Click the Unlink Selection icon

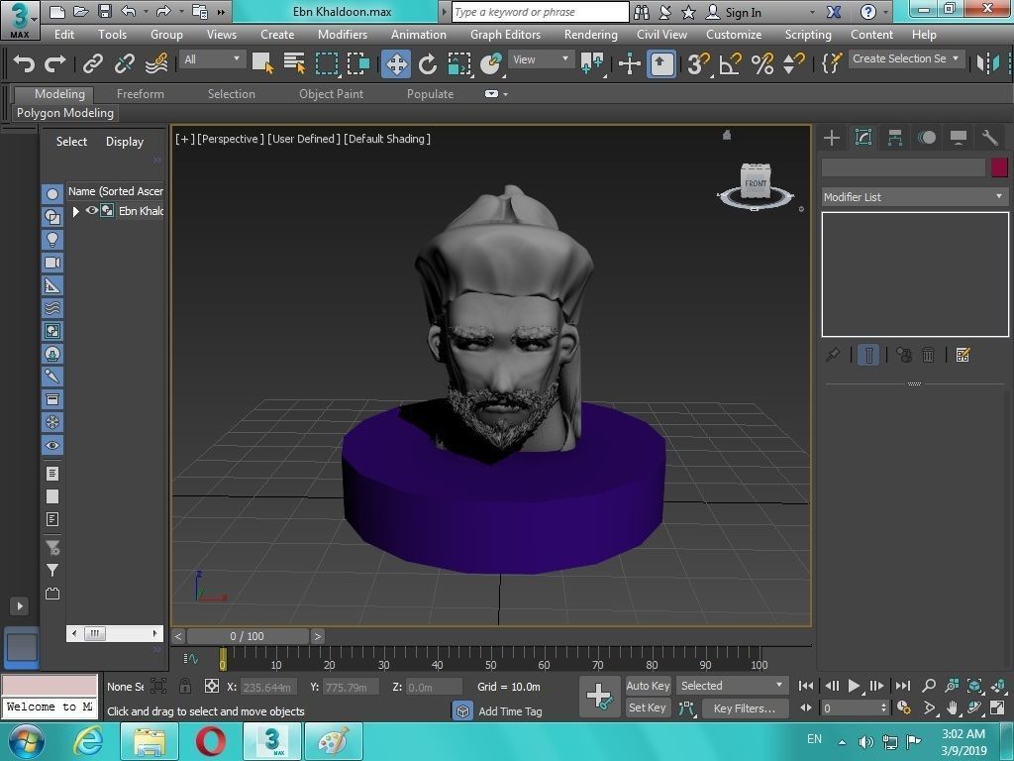coord(124,63)
